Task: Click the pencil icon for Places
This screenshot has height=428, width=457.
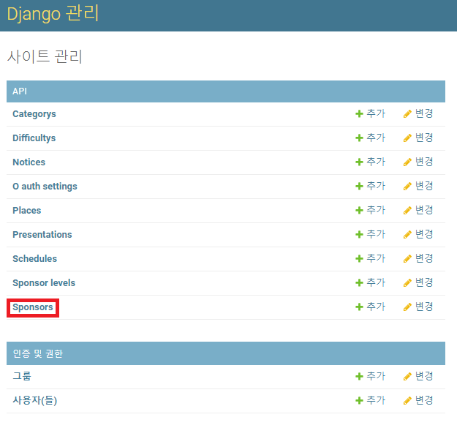Action: (407, 211)
